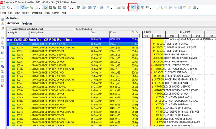216x129 pixels.
Task: Click the Start column header
Action: (100, 34)
